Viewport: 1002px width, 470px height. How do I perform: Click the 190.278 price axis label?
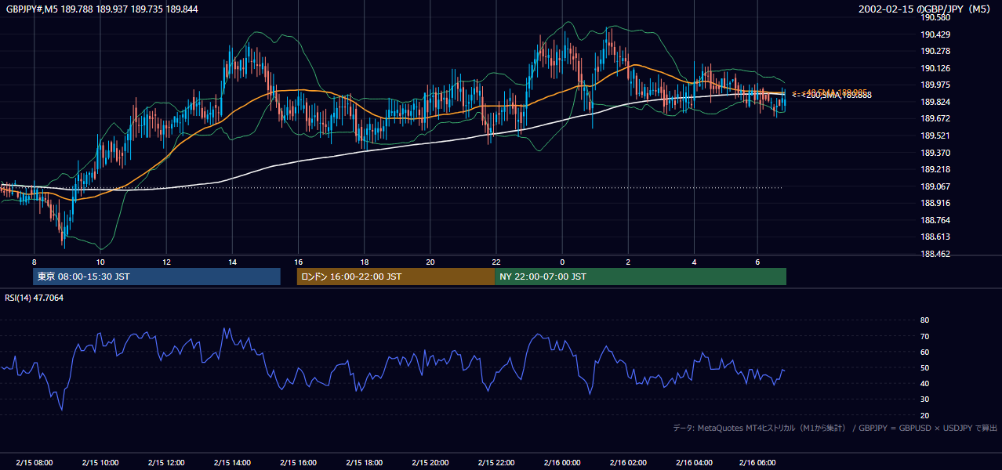(935, 52)
